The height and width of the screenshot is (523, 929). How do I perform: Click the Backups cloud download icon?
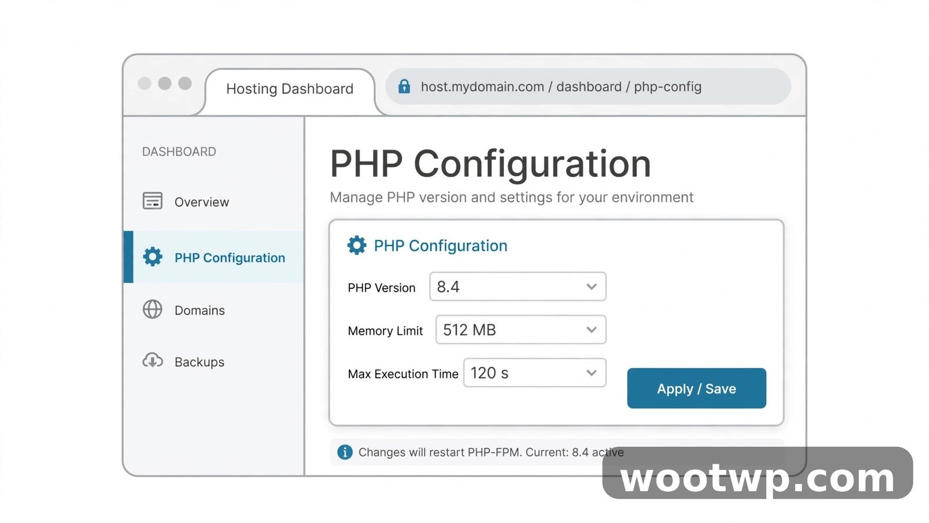(153, 361)
